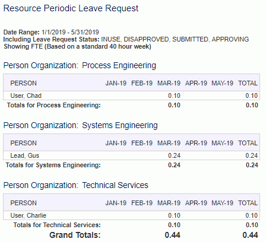Click the Date Range text line
Screen dimensions: 266x242
click(x=51, y=32)
